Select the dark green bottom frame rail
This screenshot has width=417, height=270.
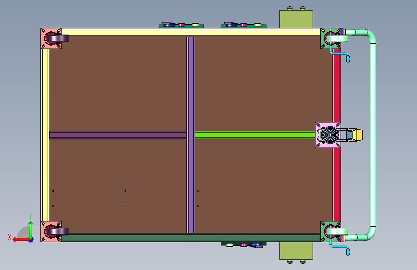(x=190, y=237)
